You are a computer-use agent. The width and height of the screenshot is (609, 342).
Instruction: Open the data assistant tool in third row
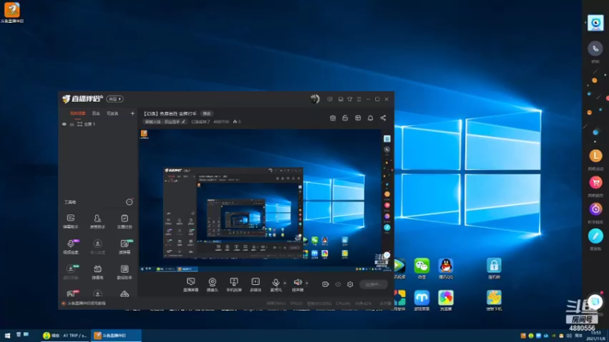(124, 272)
